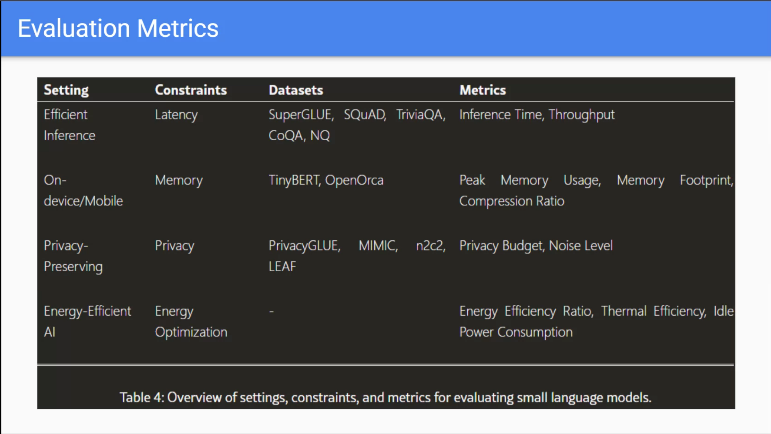
Task: Click the TinyBERT, OpenOrca datasets cell
Action: pos(326,180)
